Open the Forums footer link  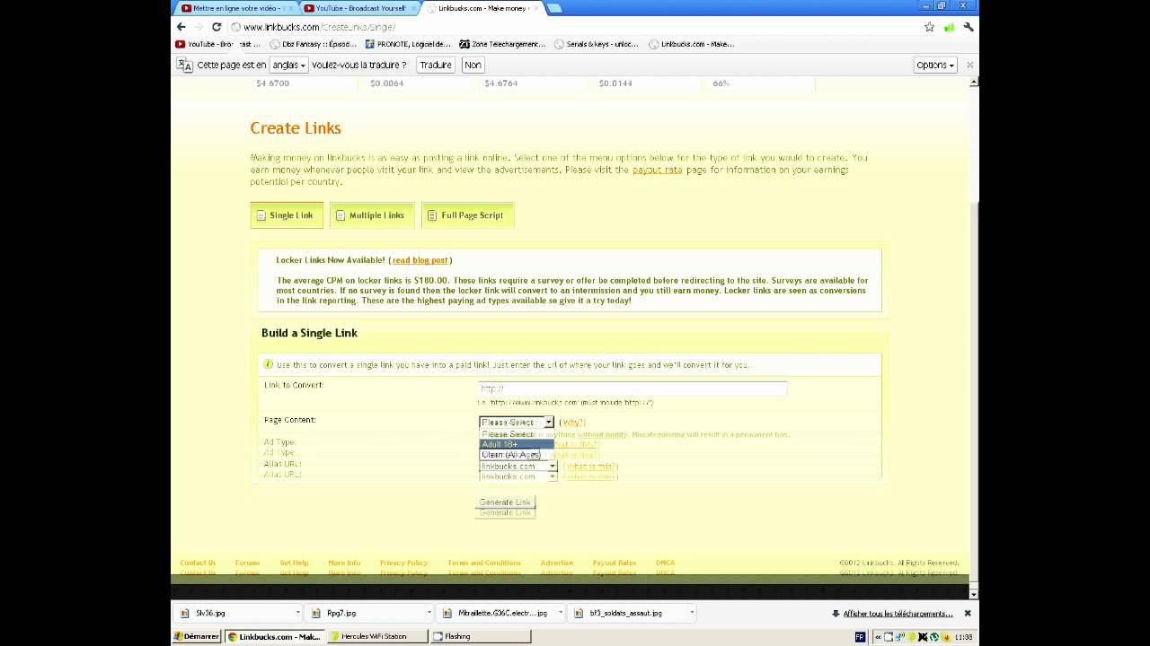pos(247,563)
